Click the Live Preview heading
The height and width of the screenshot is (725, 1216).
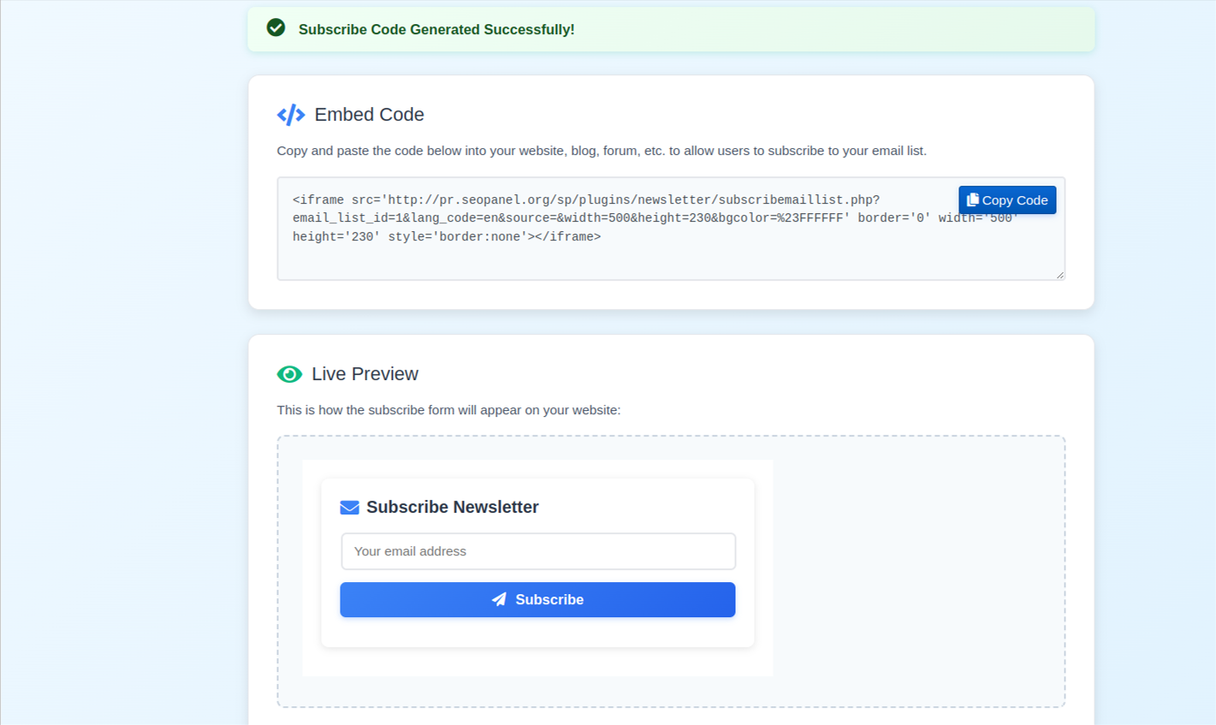point(365,374)
